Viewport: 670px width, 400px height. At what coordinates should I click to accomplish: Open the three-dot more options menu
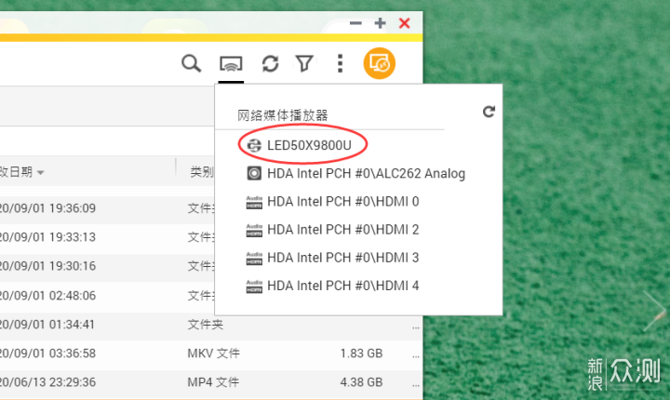(341, 63)
